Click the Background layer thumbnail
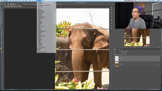The image size is (162, 91). click(117, 64)
